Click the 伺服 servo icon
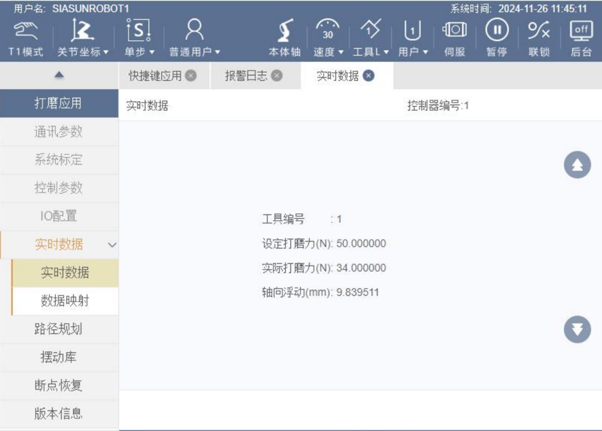The width and height of the screenshot is (602, 431). click(x=454, y=31)
